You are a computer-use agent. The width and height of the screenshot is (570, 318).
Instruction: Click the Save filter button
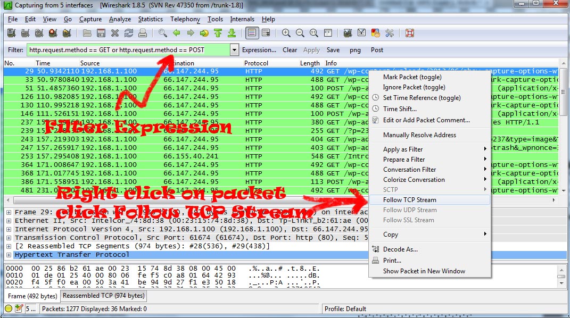[x=333, y=50]
